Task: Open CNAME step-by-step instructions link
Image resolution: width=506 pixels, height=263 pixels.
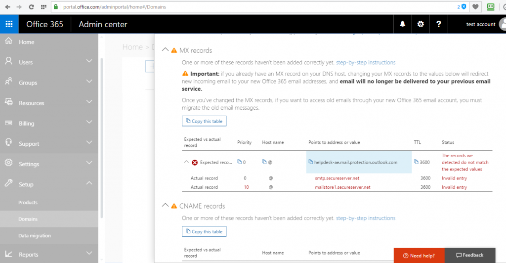Action: coord(366,218)
